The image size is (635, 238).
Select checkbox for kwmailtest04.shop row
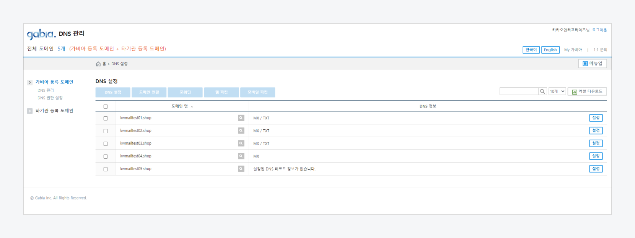click(106, 157)
